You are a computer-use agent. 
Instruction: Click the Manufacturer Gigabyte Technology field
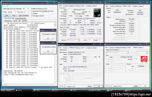(84, 52)
